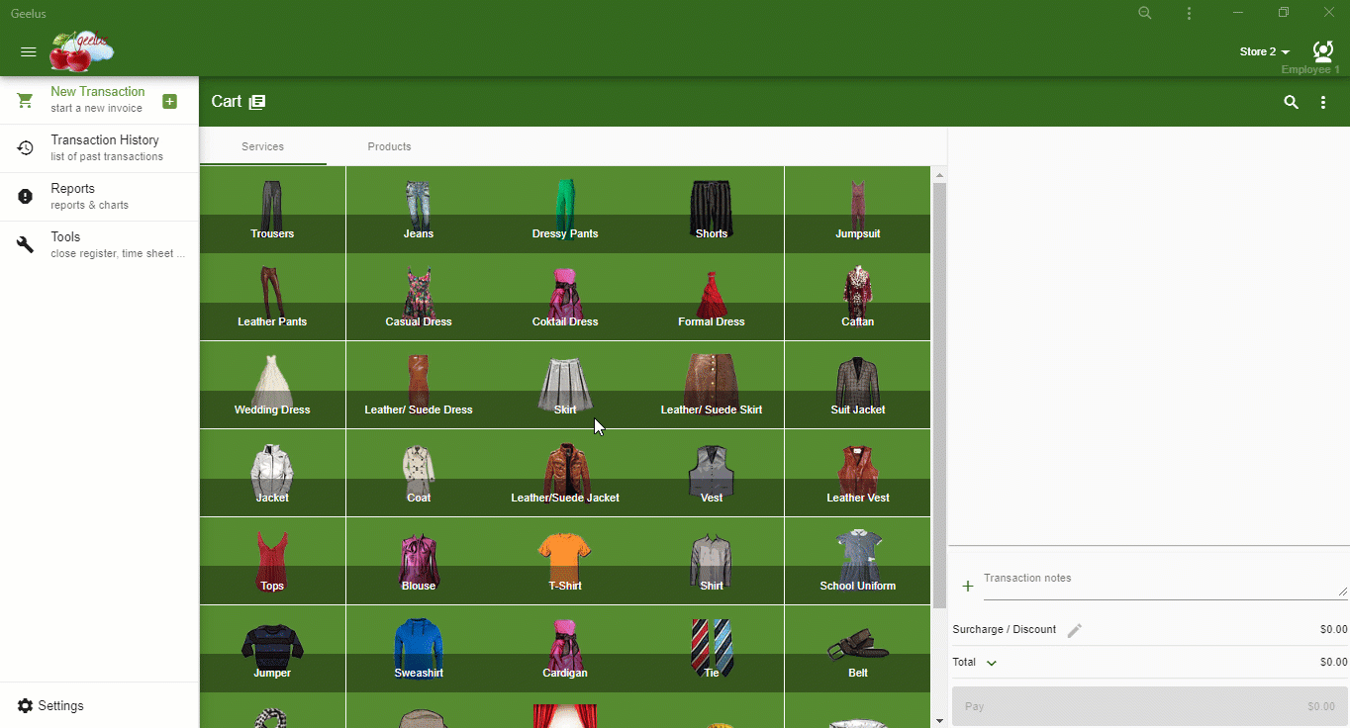Edit the Surcharge / Discount with pencil icon

point(1074,630)
